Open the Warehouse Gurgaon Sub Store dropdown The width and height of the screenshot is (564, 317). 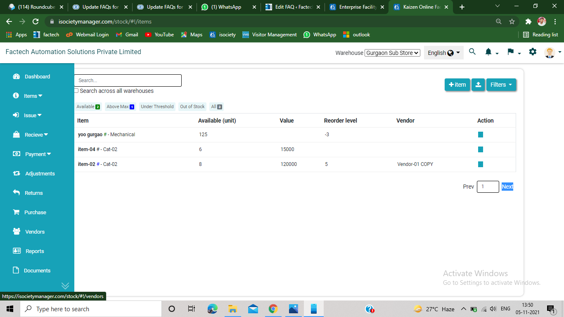(392, 53)
